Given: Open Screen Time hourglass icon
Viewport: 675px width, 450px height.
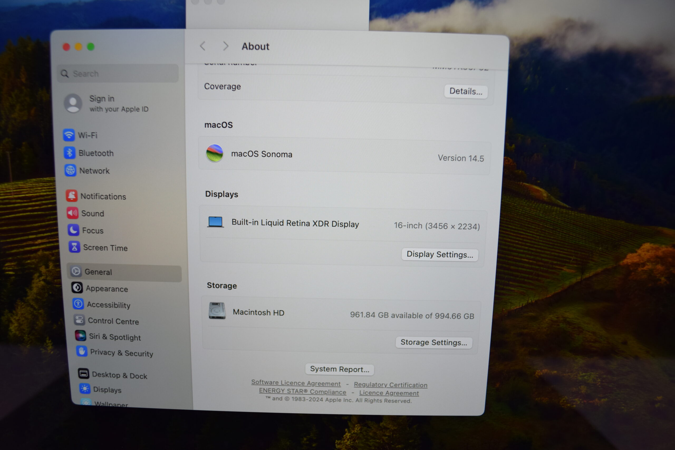Looking at the screenshot, I should 74,247.
